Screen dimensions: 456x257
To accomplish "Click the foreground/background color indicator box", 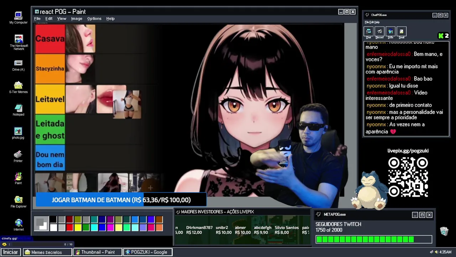I will 41,223.
